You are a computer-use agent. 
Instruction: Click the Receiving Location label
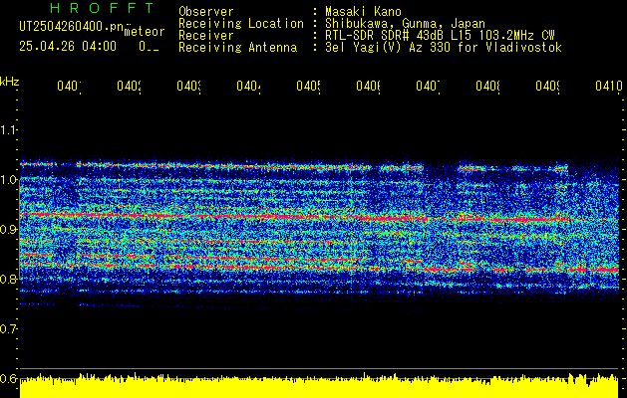click(241, 24)
